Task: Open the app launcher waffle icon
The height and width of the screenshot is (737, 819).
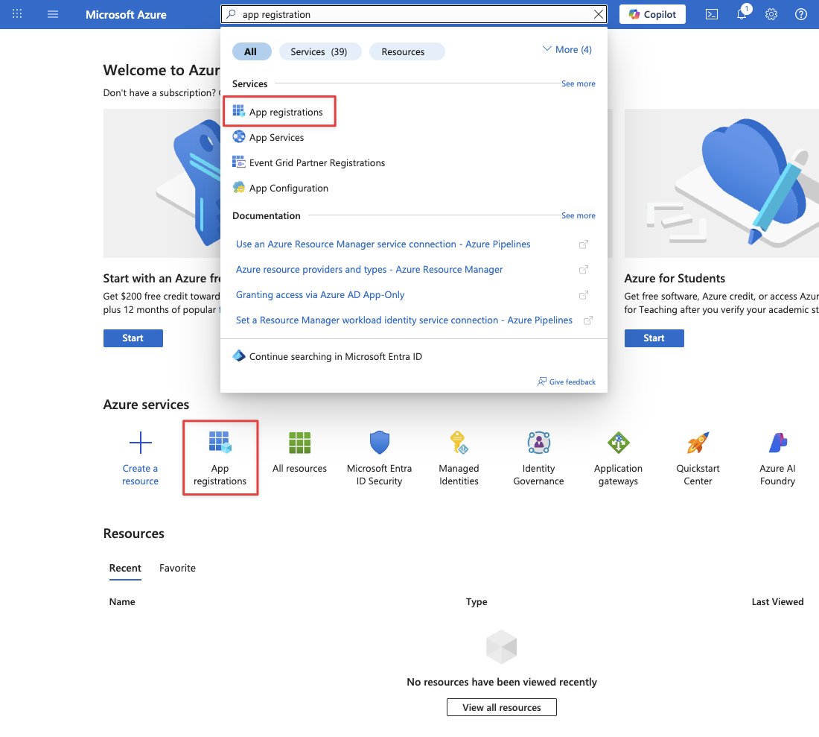Action: point(16,14)
